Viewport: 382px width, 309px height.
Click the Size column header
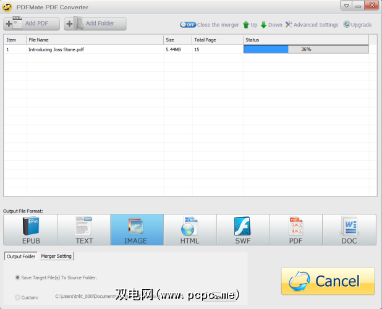click(177, 40)
